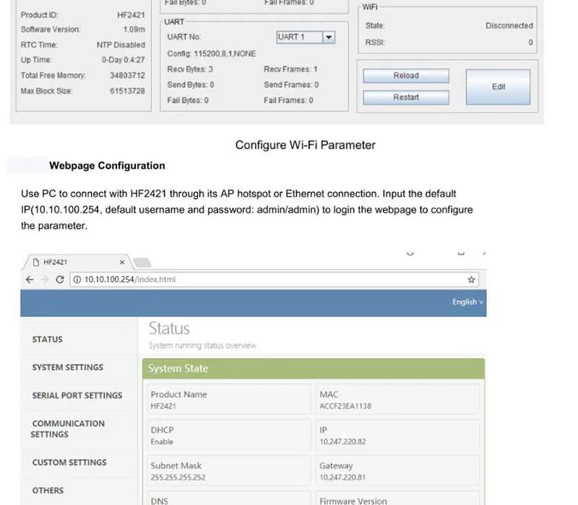Click the Product ID HF2421 value

click(x=131, y=15)
